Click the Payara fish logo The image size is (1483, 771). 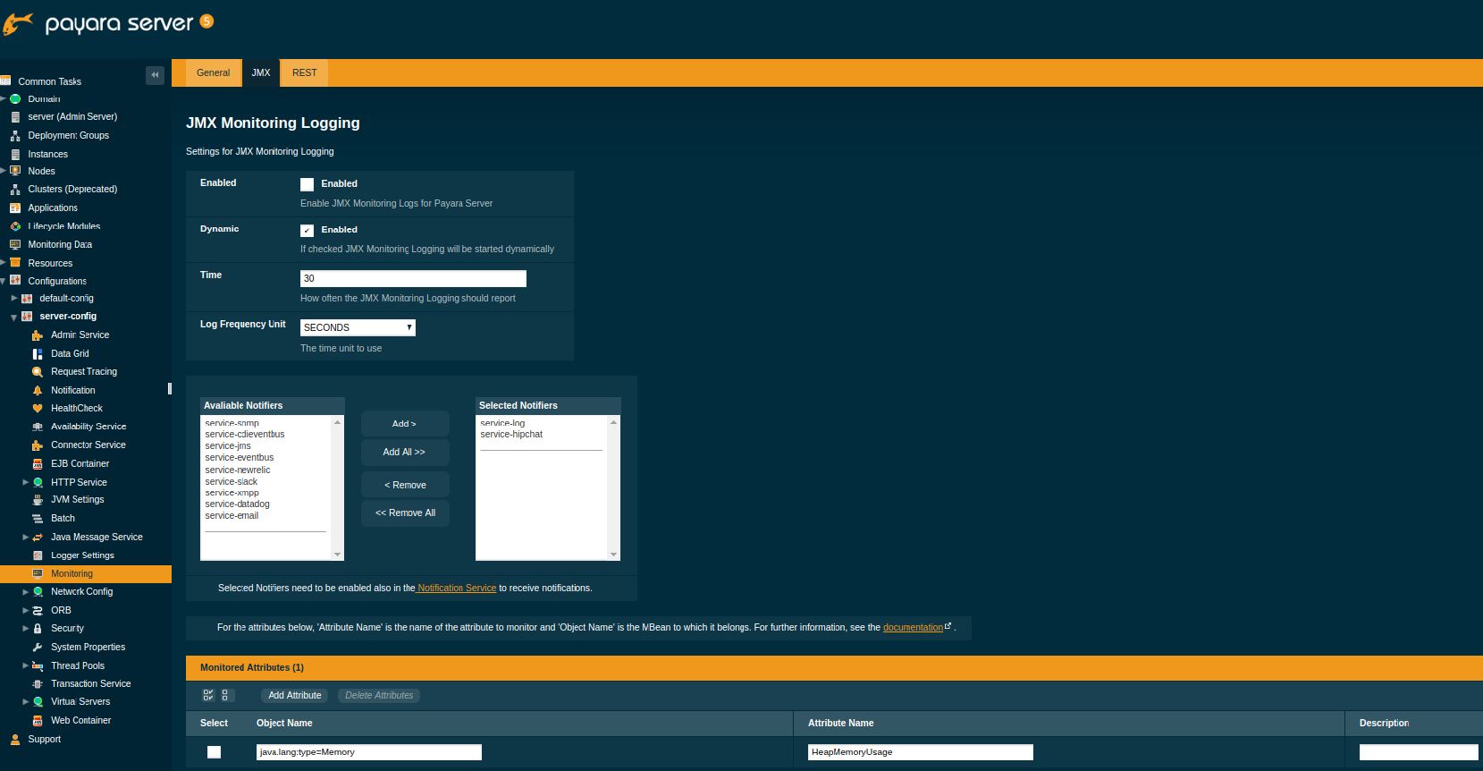click(18, 24)
